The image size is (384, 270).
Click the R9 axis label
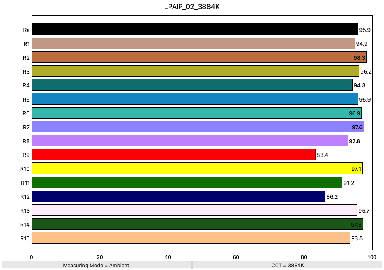click(26, 155)
